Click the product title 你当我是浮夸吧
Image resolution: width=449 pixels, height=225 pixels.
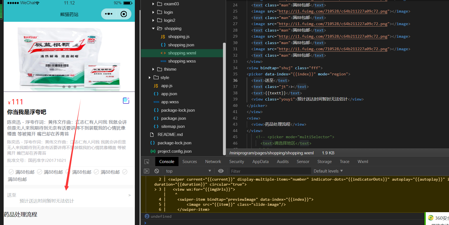pos(27,112)
